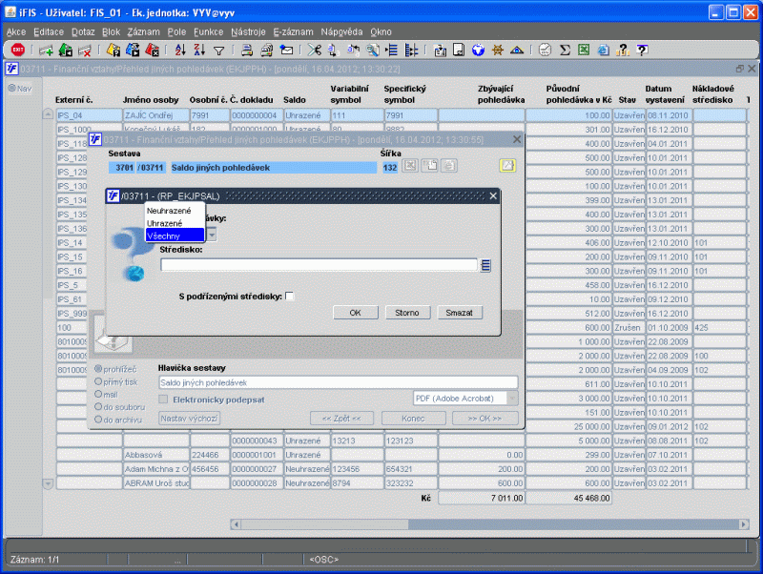Select the do archivu radio option
The height and width of the screenshot is (574, 763).
point(98,420)
